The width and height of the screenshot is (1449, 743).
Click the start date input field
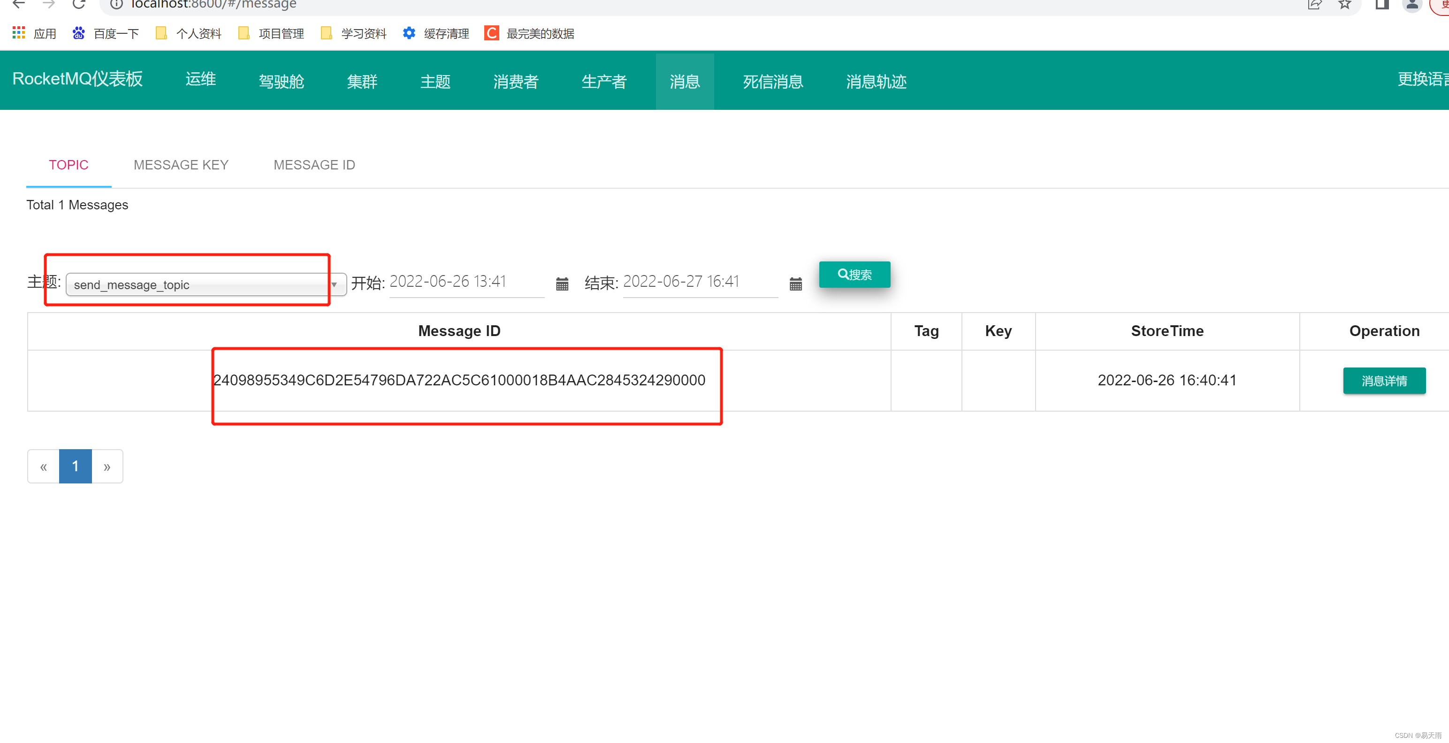pos(466,281)
